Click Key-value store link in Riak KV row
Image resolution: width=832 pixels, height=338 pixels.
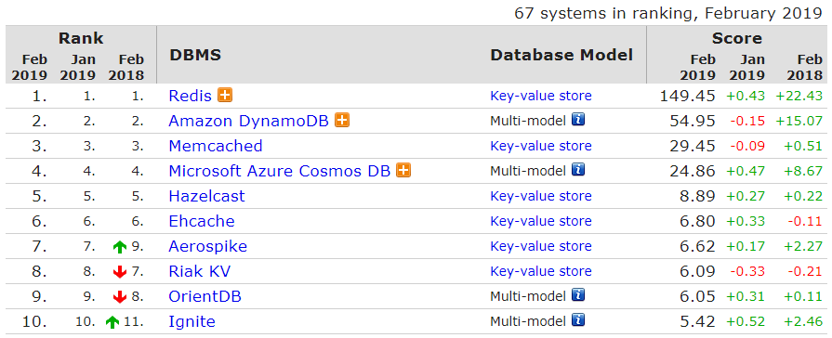541,271
